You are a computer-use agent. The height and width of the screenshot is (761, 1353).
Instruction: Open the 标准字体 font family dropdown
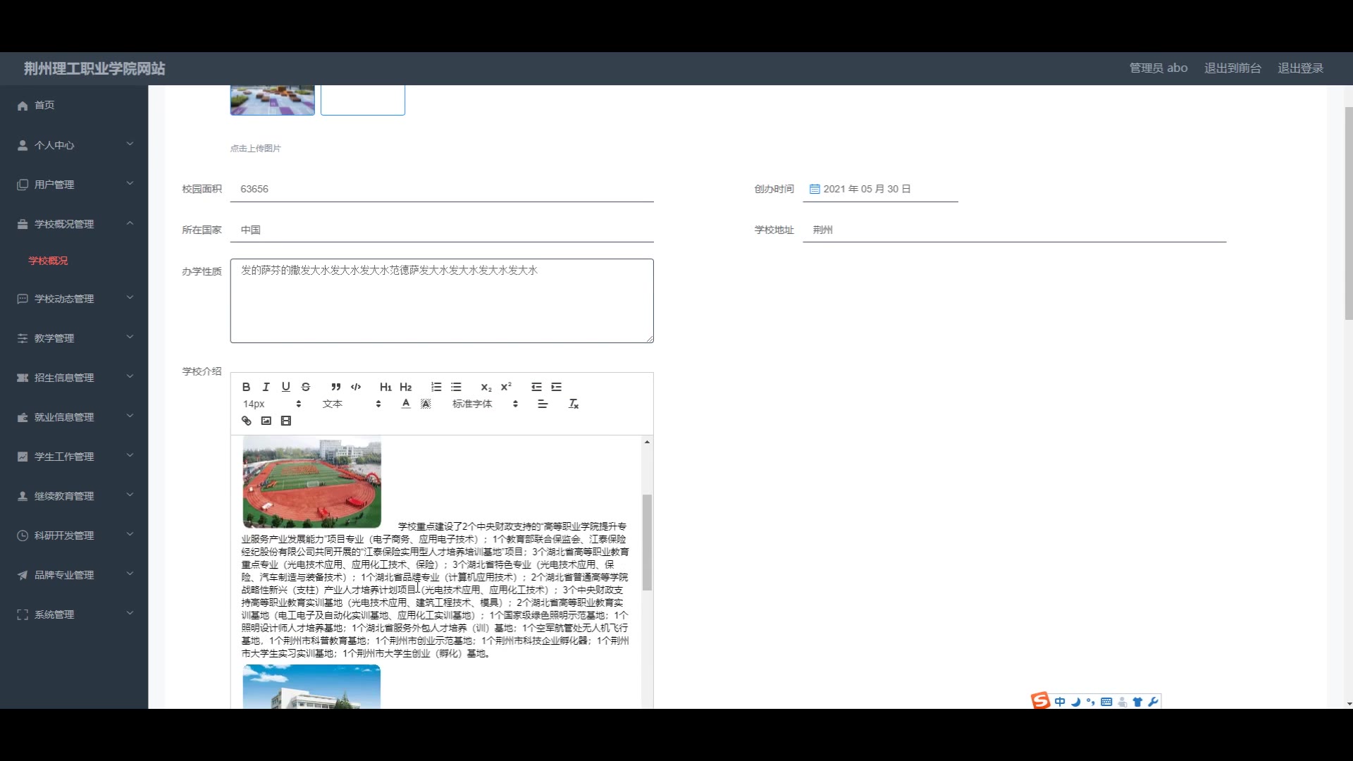[x=485, y=404]
